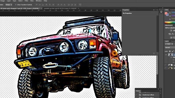Open the Filter menu
Viewport: 175px width, 98px height.
[26, 1]
